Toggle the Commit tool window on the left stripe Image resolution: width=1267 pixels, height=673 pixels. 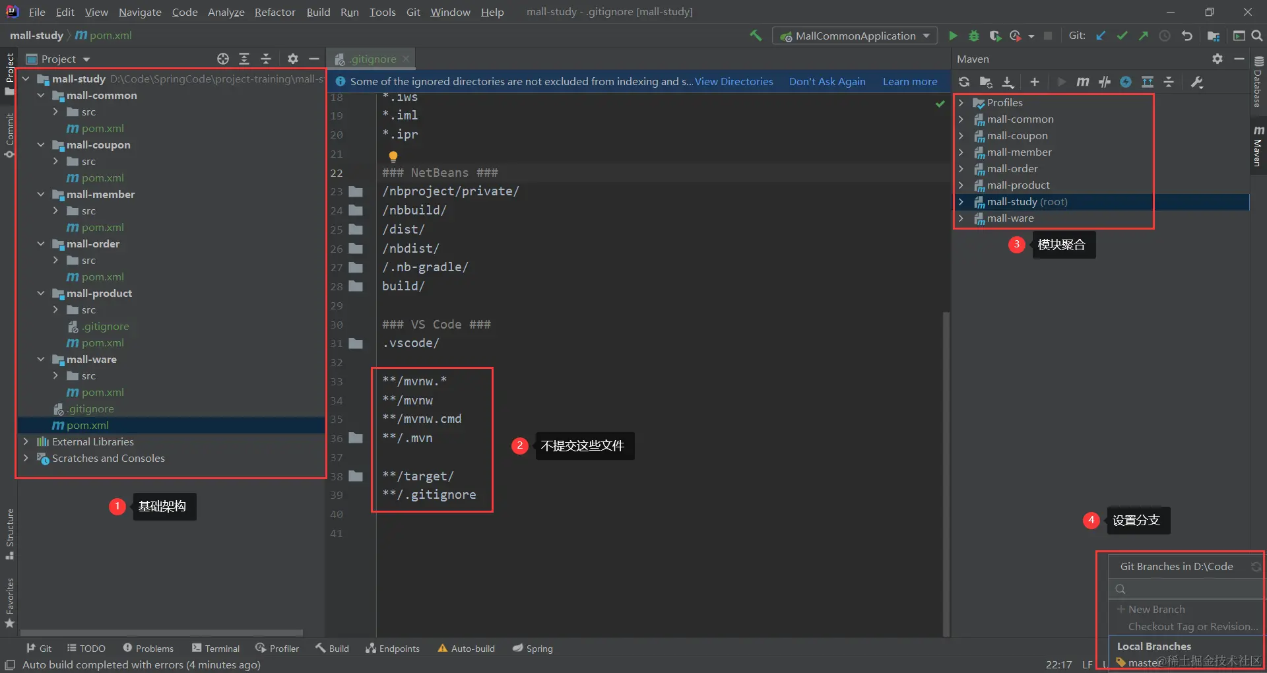9,135
